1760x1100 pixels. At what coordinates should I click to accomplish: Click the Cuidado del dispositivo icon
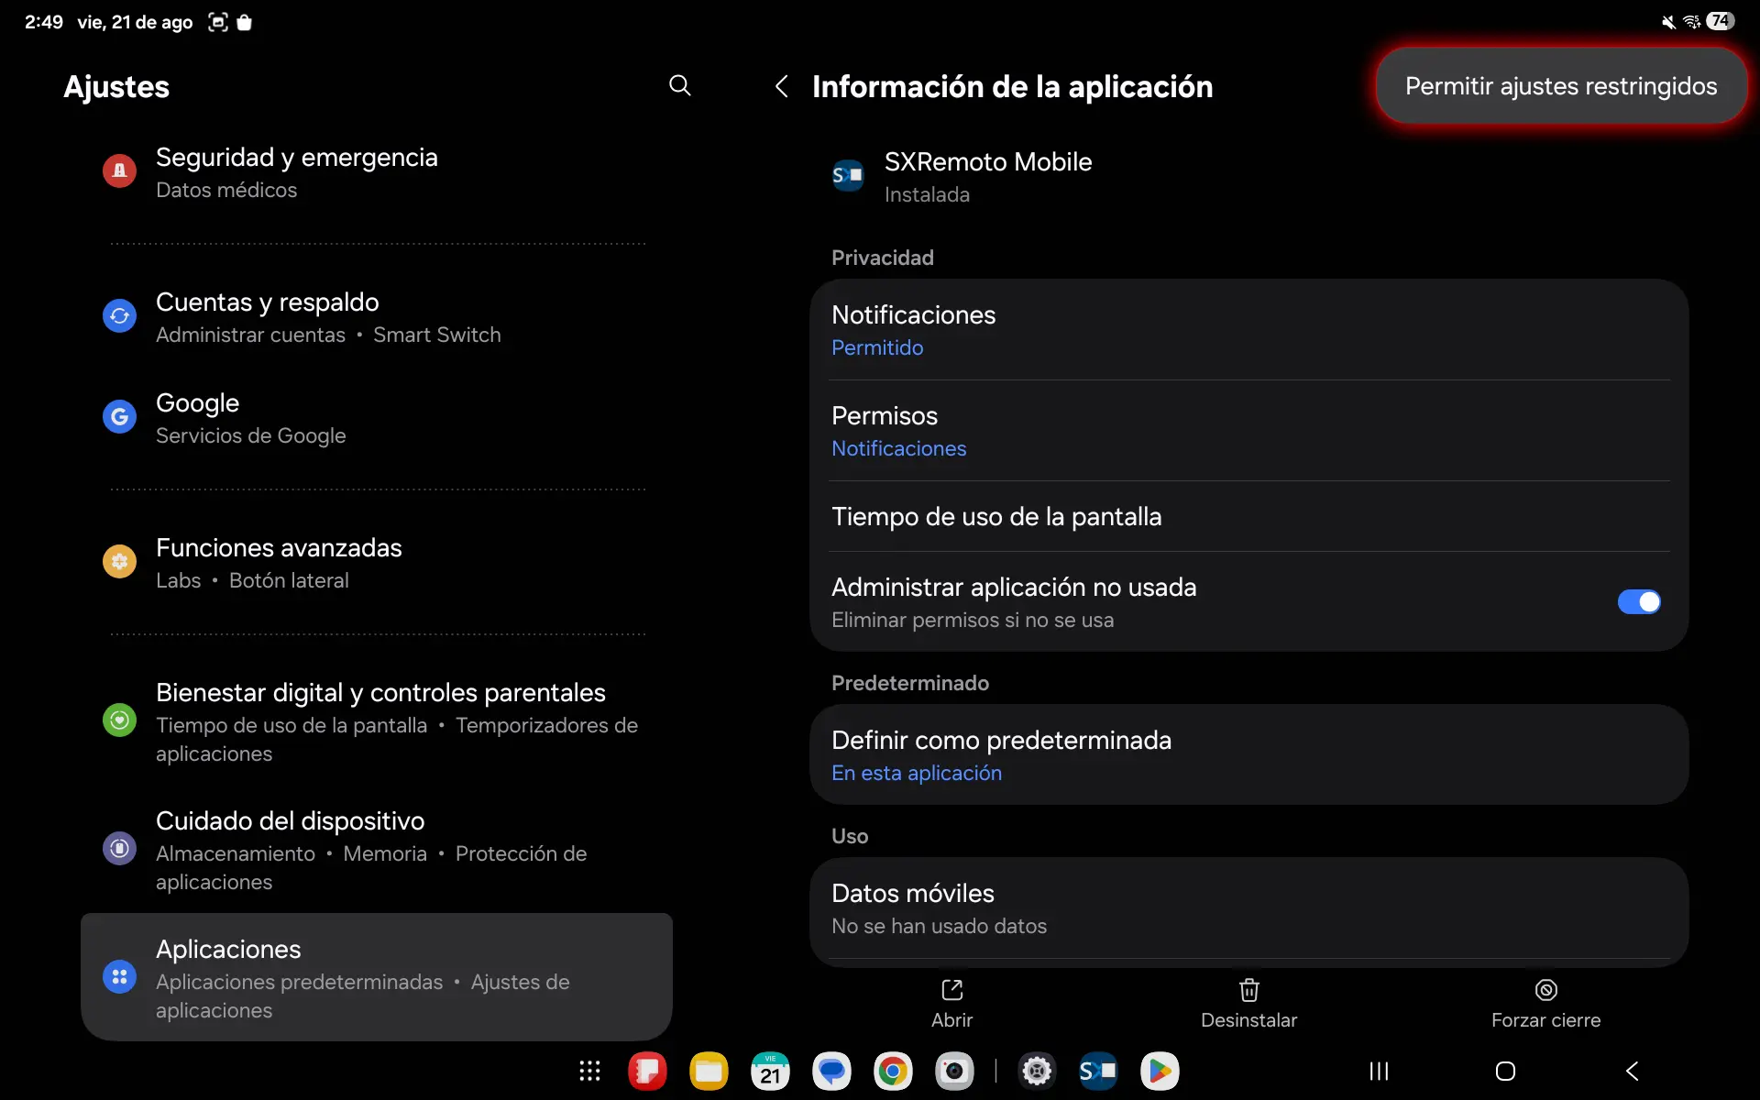119,849
